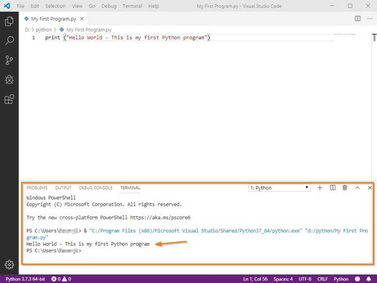Open the Terminal menu
The height and width of the screenshot is (283, 377).
pyautogui.click(x=132, y=6)
